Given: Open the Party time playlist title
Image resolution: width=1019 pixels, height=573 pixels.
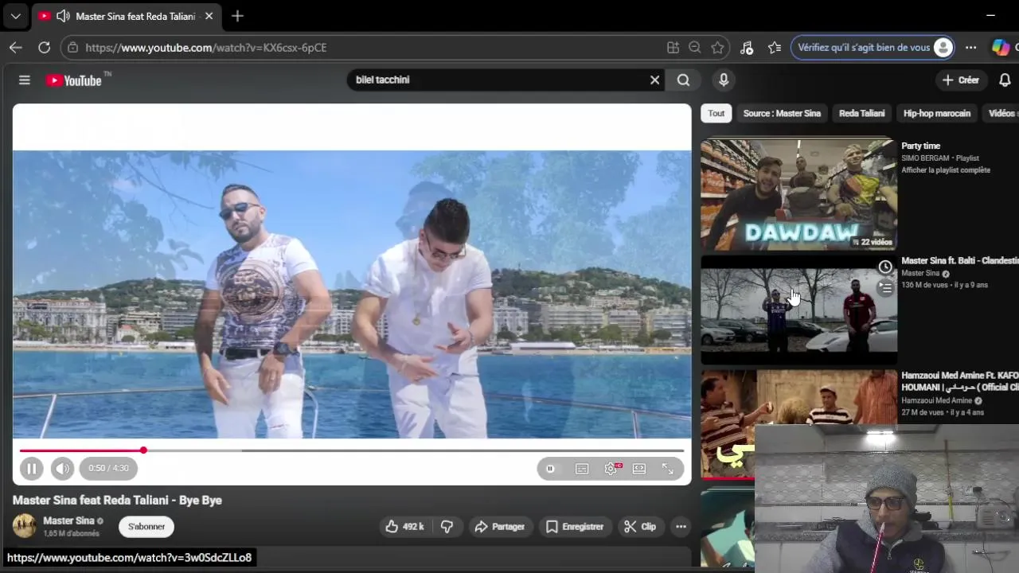Looking at the screenshot, I should [x=921, y=146].
